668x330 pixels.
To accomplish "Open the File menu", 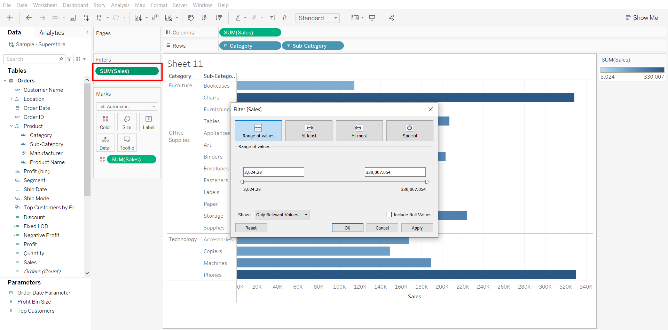I will (x=7, y=5).
